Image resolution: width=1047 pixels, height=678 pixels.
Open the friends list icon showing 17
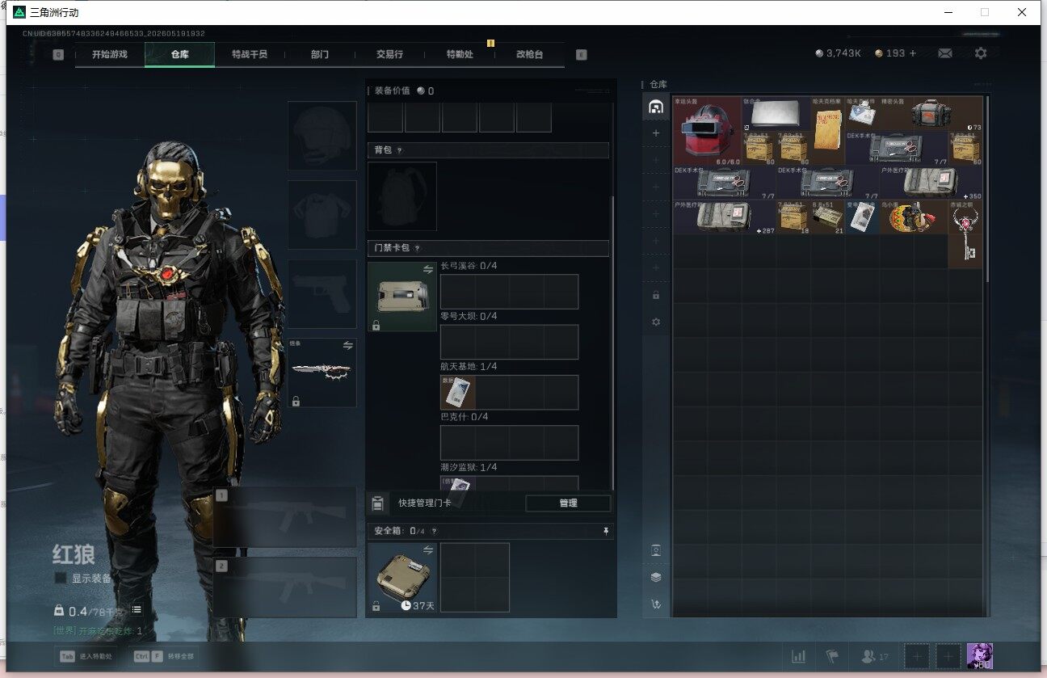click(874, 656)
